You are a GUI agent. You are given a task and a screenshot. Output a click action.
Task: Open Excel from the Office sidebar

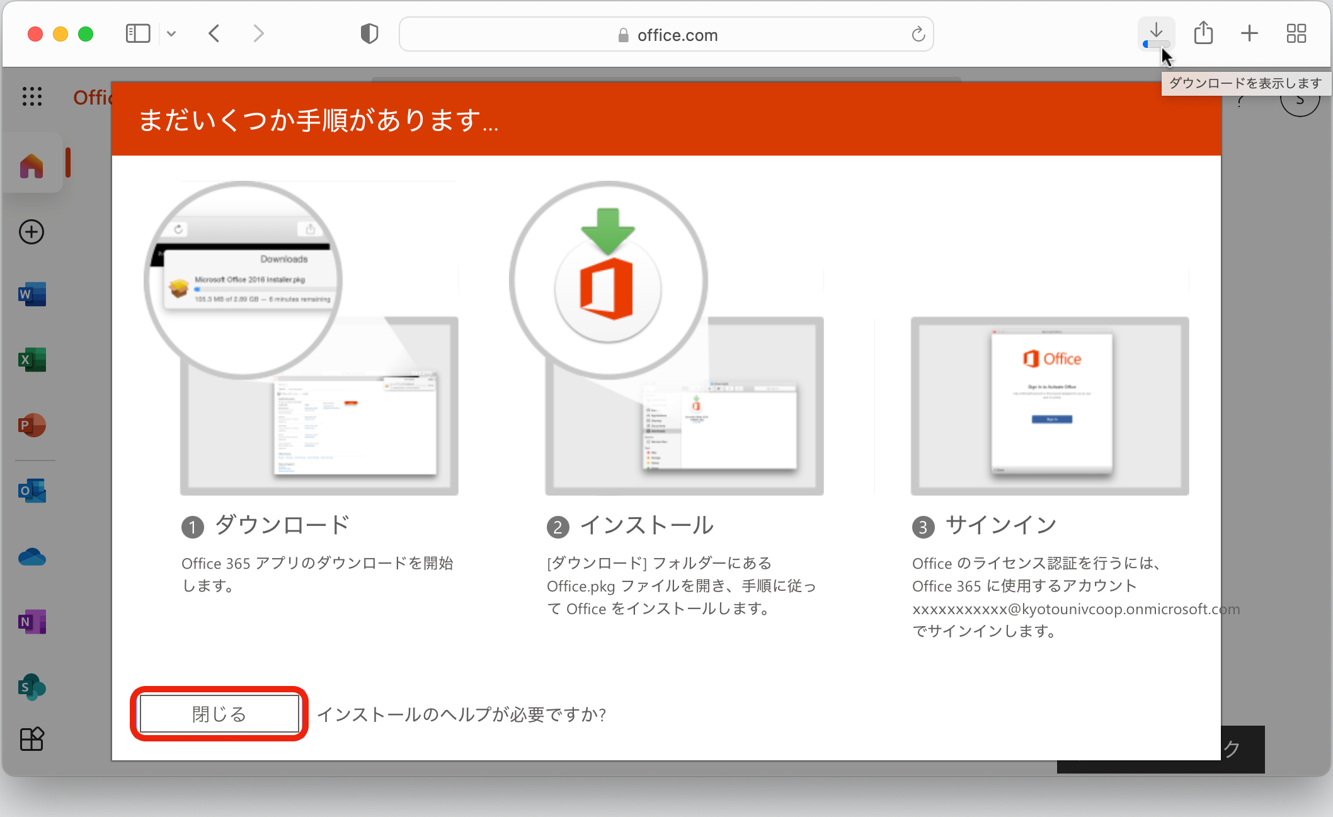(32, 360)
